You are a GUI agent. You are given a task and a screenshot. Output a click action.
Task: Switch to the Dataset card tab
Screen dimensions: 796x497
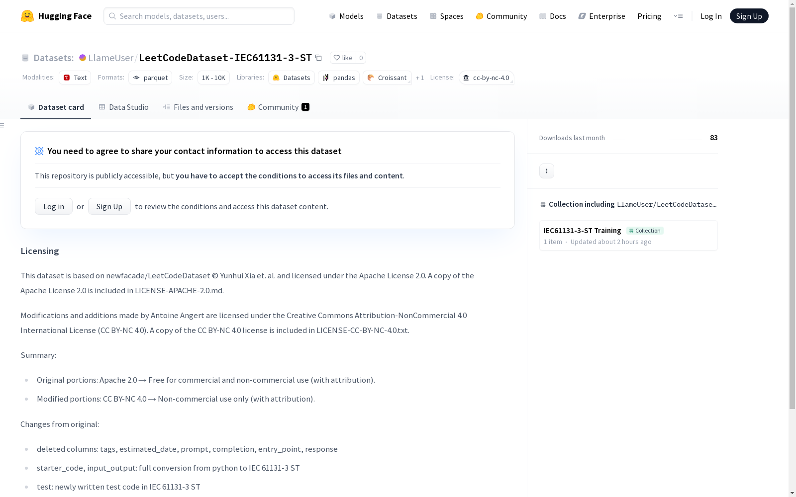(56, 107)
